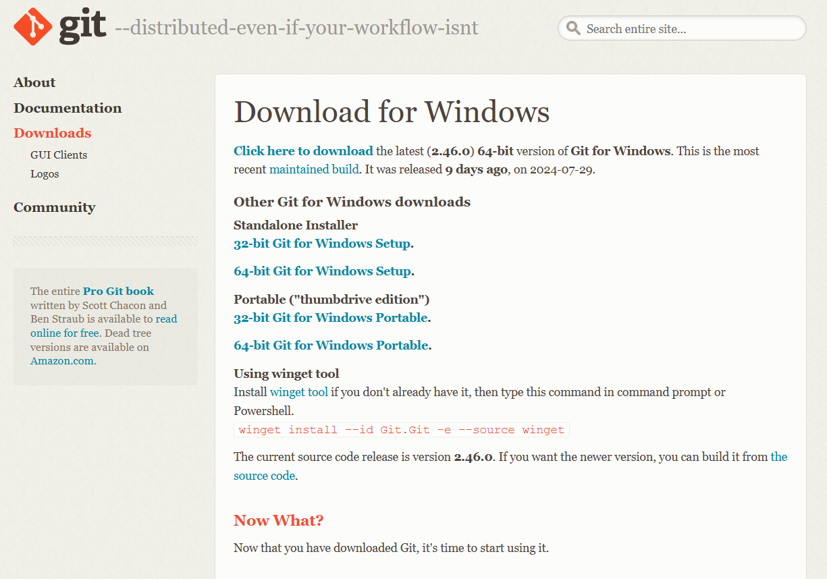The width and height of the screenshot is (827, 579).
Task: Open the Pro Git book link
Action: point(118,292)
